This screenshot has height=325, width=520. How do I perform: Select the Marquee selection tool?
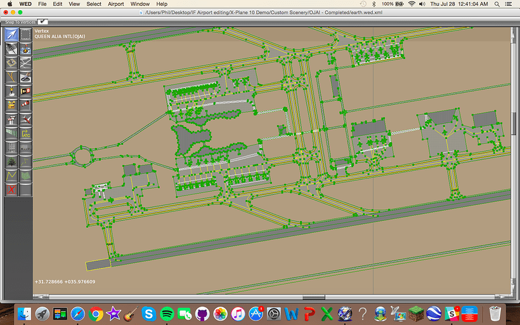click(25, 34)
